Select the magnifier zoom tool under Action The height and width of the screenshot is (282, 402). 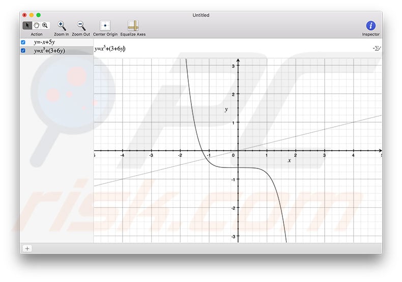(45, 25)
